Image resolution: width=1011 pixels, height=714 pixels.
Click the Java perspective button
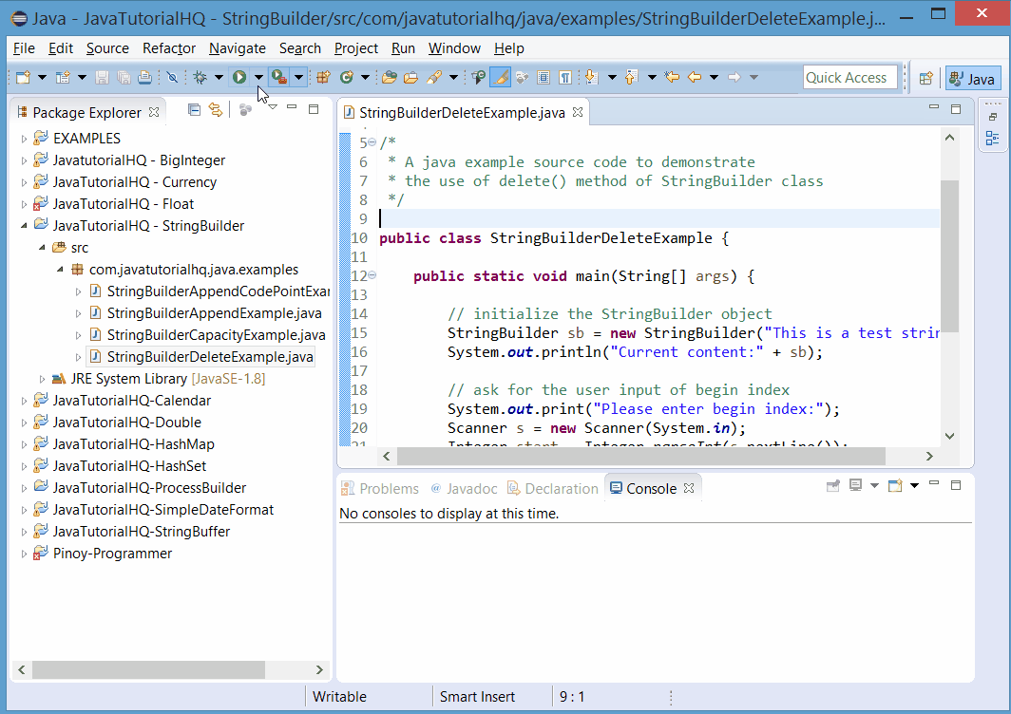coord(972,78)
